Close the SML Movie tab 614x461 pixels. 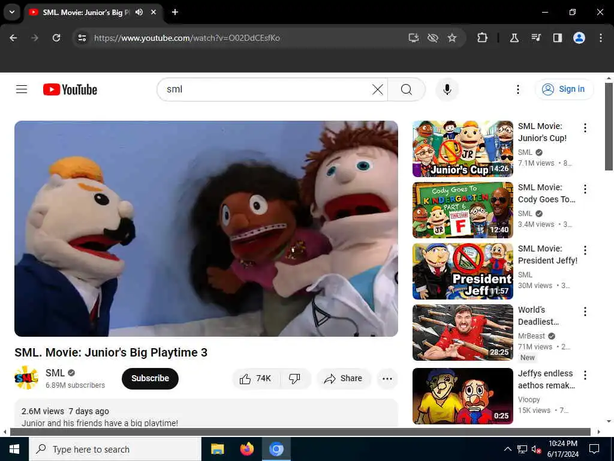[153, 12]
